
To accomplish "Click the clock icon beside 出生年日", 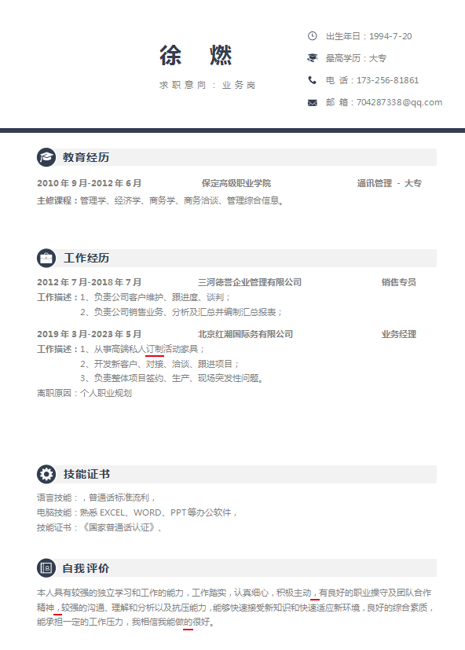I will click(312, 36).
